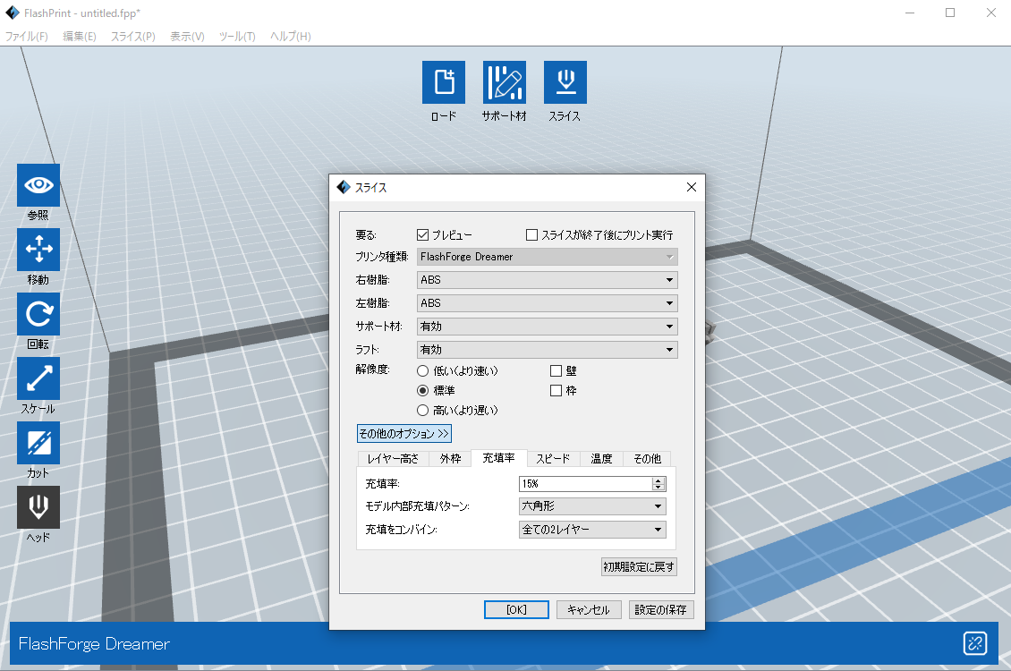The width and height of the screenshot is (1011, 671).
Task: Switch to スピード tab
Action: (553, 458)
